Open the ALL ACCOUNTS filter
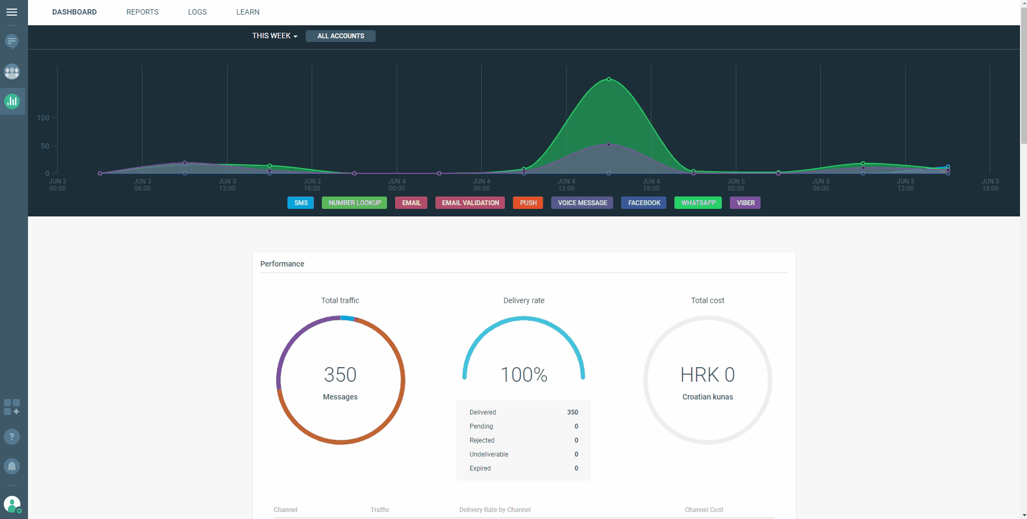 click(x=340, y=36)
